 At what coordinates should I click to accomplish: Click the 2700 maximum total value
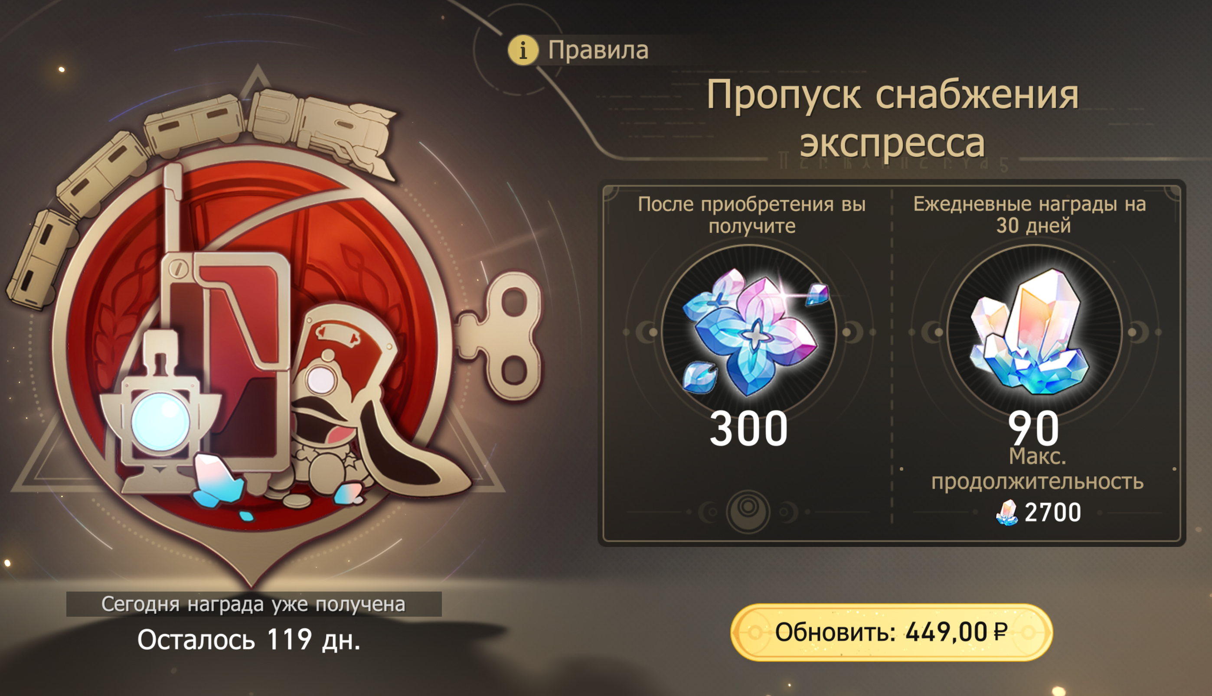[1053, 512]
